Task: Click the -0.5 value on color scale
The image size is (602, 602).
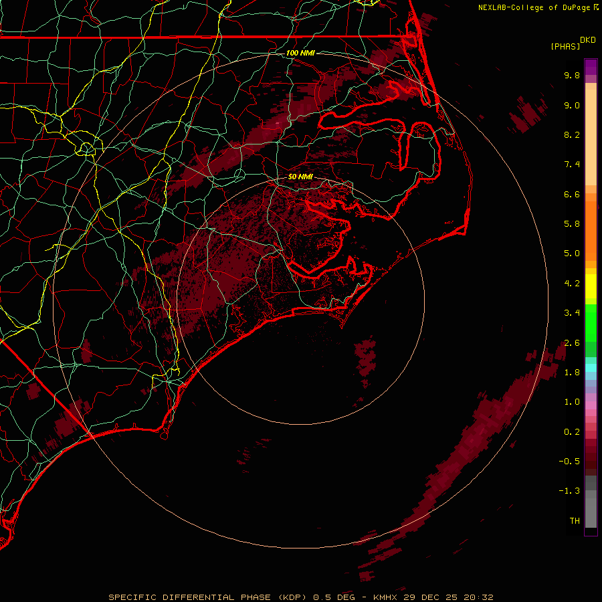Action: click(569, 462)
